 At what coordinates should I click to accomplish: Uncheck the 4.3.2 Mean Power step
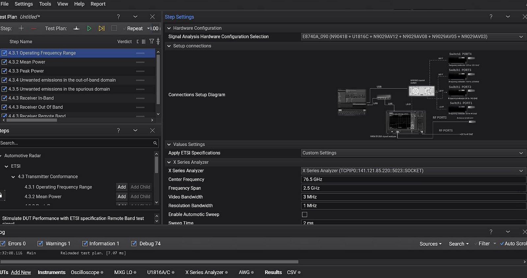[4, 62]
